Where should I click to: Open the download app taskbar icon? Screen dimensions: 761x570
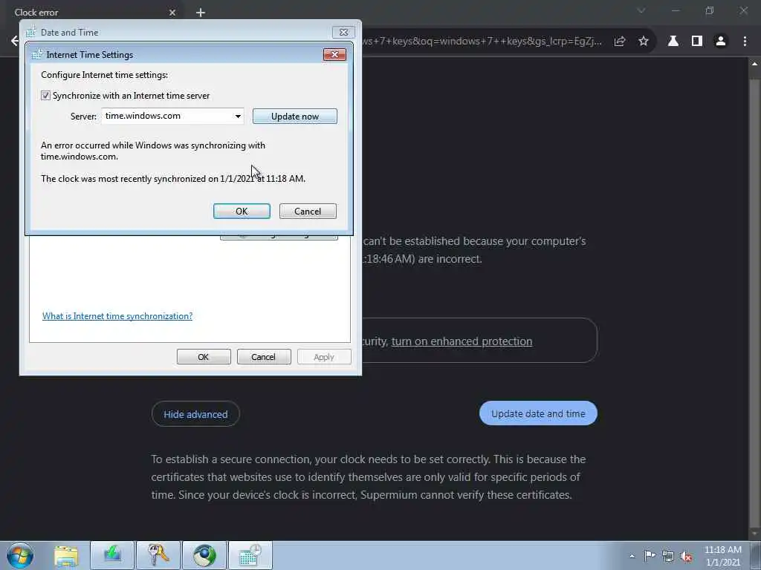coord(112,555)
